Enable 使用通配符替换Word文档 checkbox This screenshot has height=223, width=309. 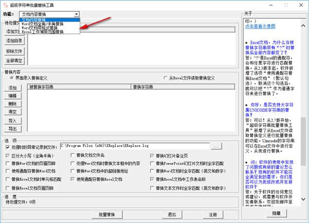(x=8, y=171)
